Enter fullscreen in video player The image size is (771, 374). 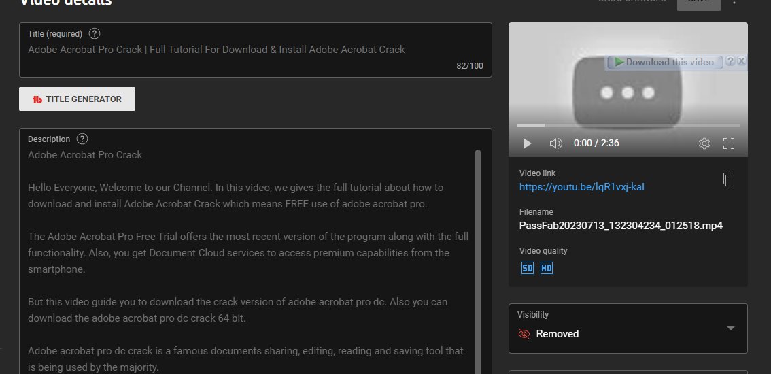pyautogui.click(x=729, y=143)
